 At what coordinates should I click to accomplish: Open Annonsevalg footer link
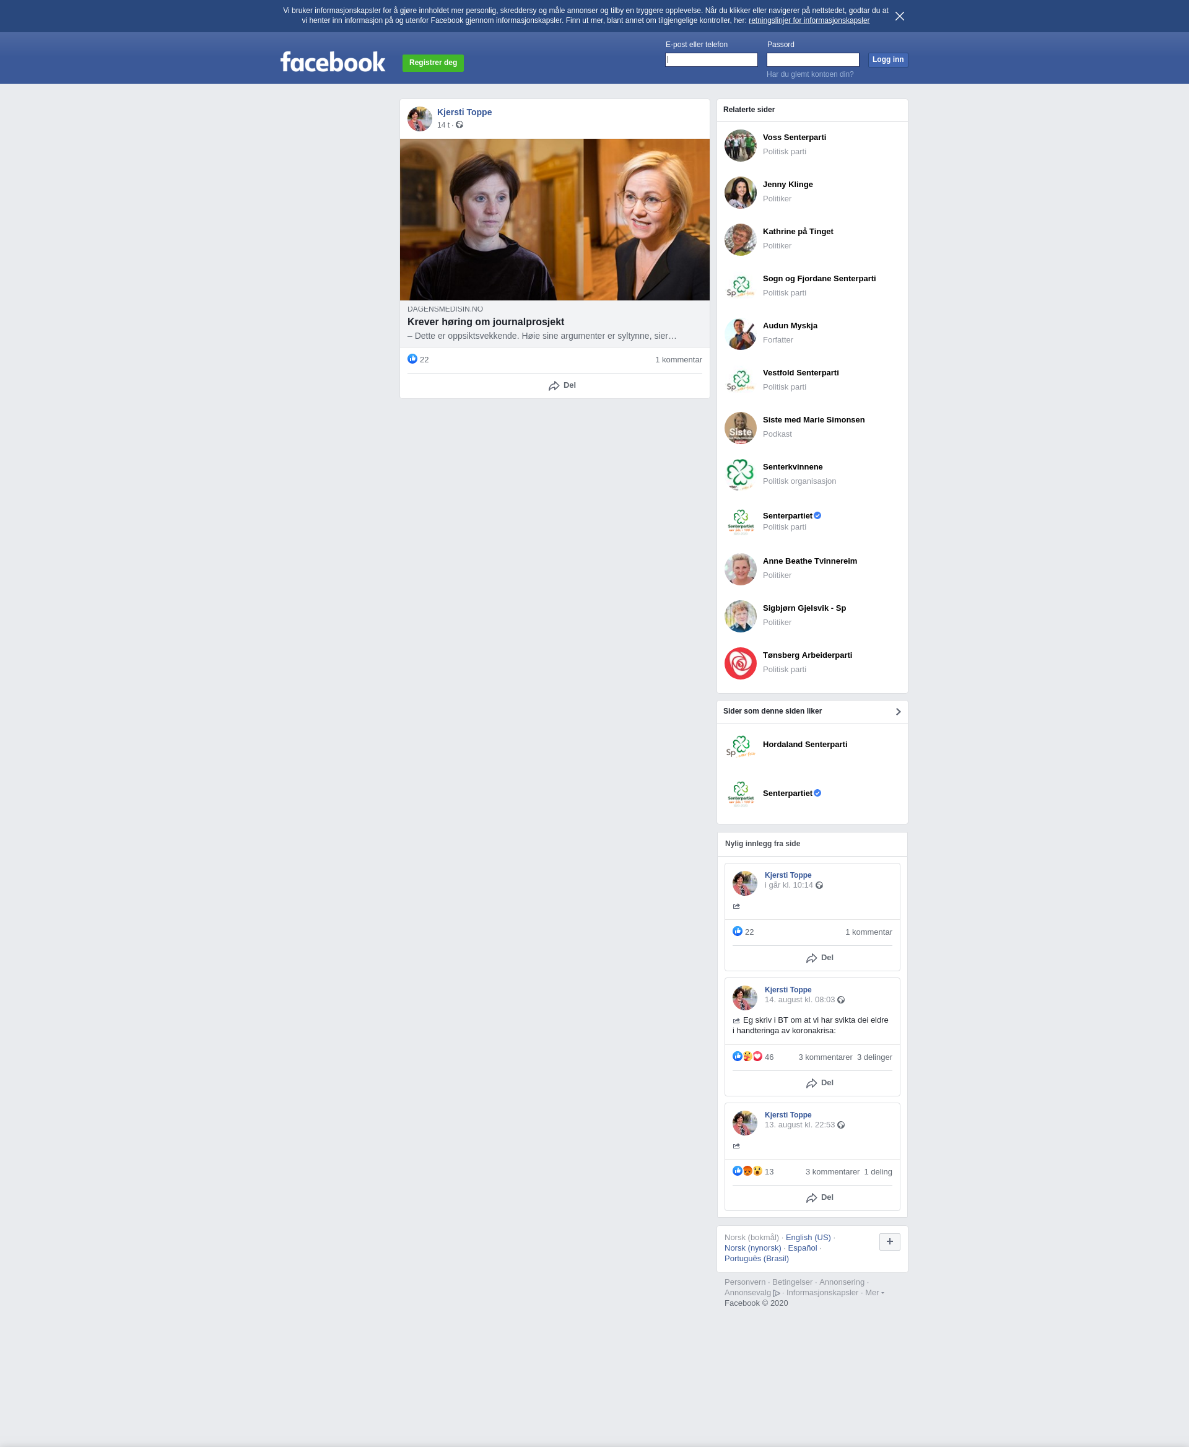pos(751,1293)
